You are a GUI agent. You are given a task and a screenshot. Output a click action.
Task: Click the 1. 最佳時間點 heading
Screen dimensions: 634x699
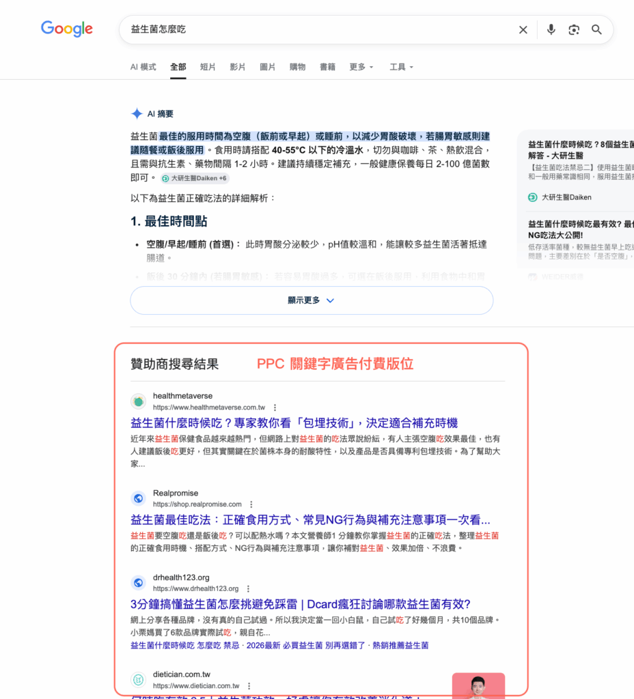click(169, 221)
